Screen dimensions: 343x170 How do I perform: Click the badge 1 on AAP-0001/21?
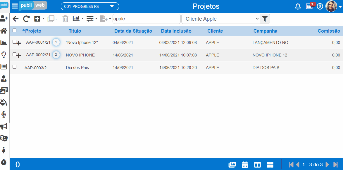pos(56,42)
